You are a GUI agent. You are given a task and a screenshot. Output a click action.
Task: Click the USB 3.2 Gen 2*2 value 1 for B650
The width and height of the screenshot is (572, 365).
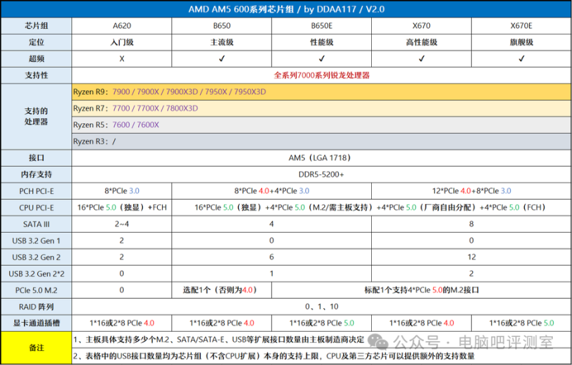[x=272, y=274]
